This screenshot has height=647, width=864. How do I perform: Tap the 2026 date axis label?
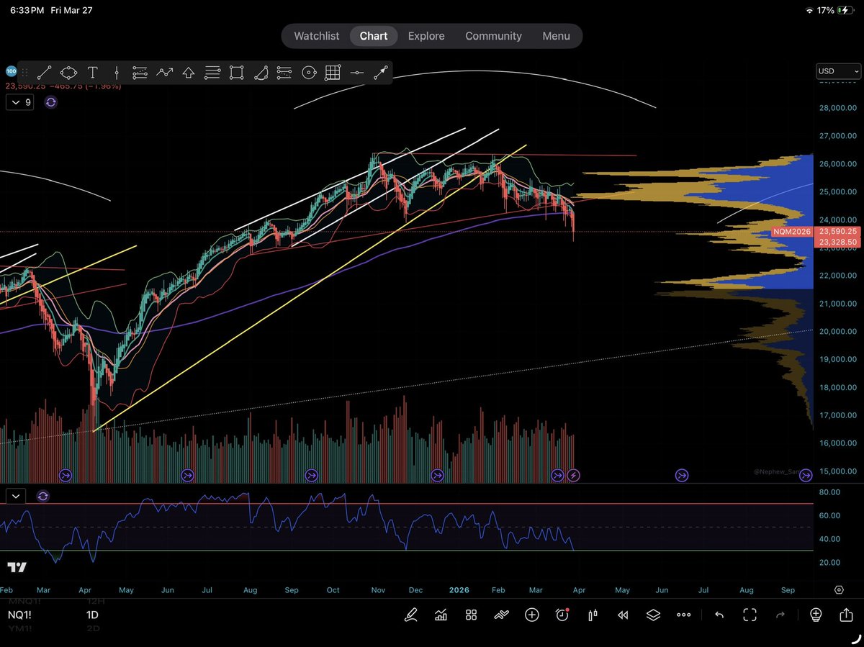[459, 590]
